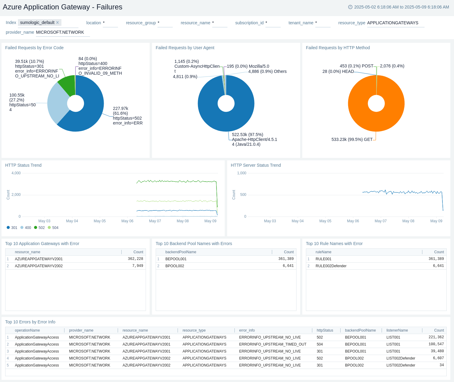Viewport: 454px width, 382px height.
Task: Click the 4,886 (0.9%) Others pie label
Action: coord(267,71)
